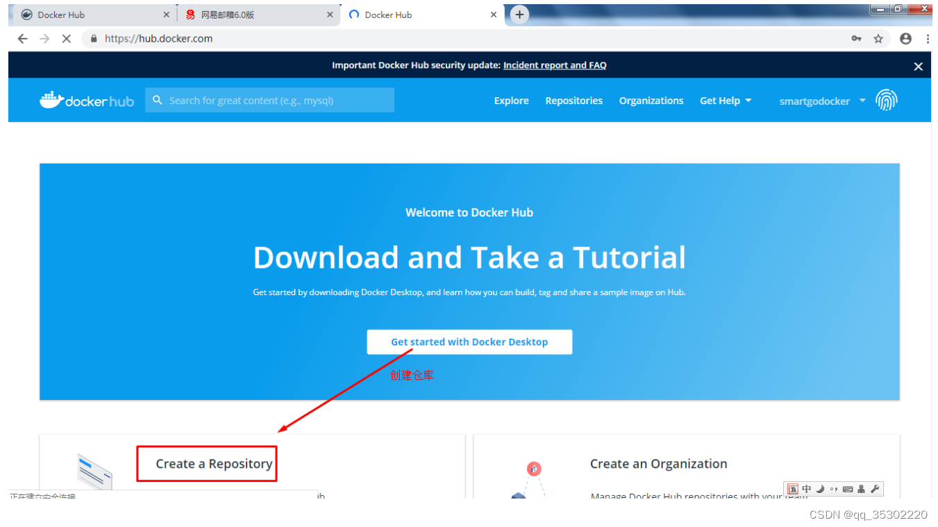
Task: Click the saved password key icon
Action: [856, 39]
